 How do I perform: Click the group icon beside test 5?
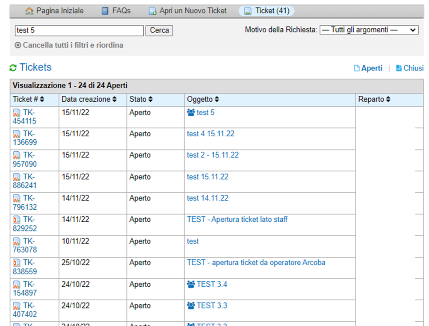coord(191,113)
